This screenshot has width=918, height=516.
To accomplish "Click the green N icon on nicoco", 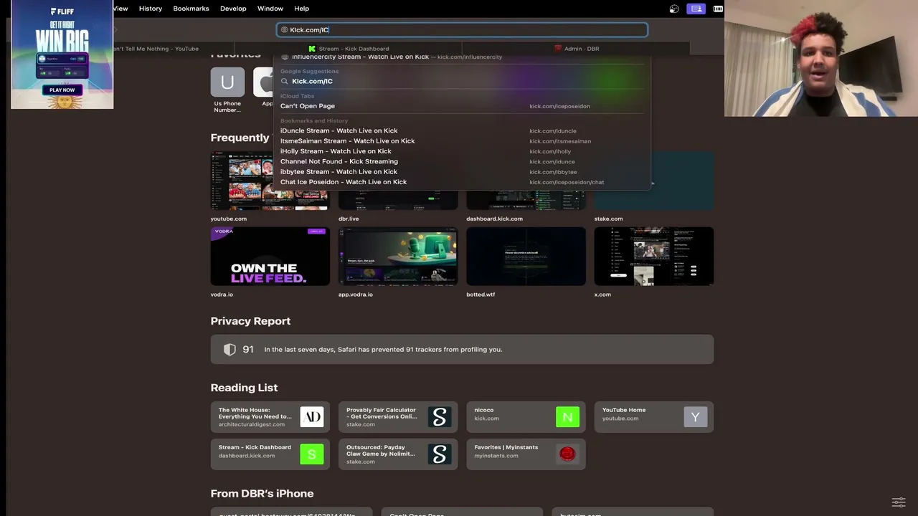I will click(567, 417).
